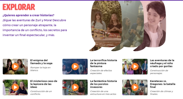Click middle speech-bubble image of seated group
Viewport: 183px width, 99px height.
point(133,26)
